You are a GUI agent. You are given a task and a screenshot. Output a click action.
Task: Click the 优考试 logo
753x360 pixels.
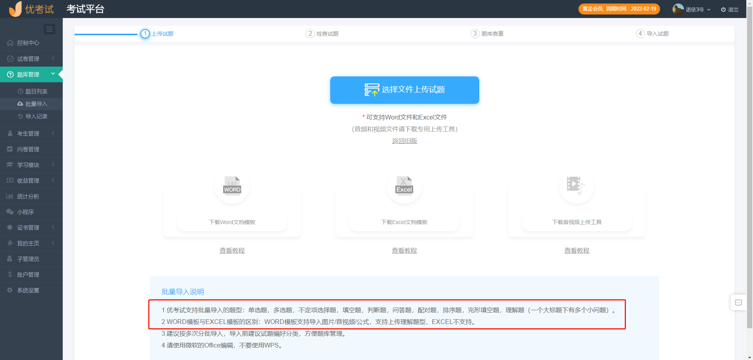coord(31,9)
